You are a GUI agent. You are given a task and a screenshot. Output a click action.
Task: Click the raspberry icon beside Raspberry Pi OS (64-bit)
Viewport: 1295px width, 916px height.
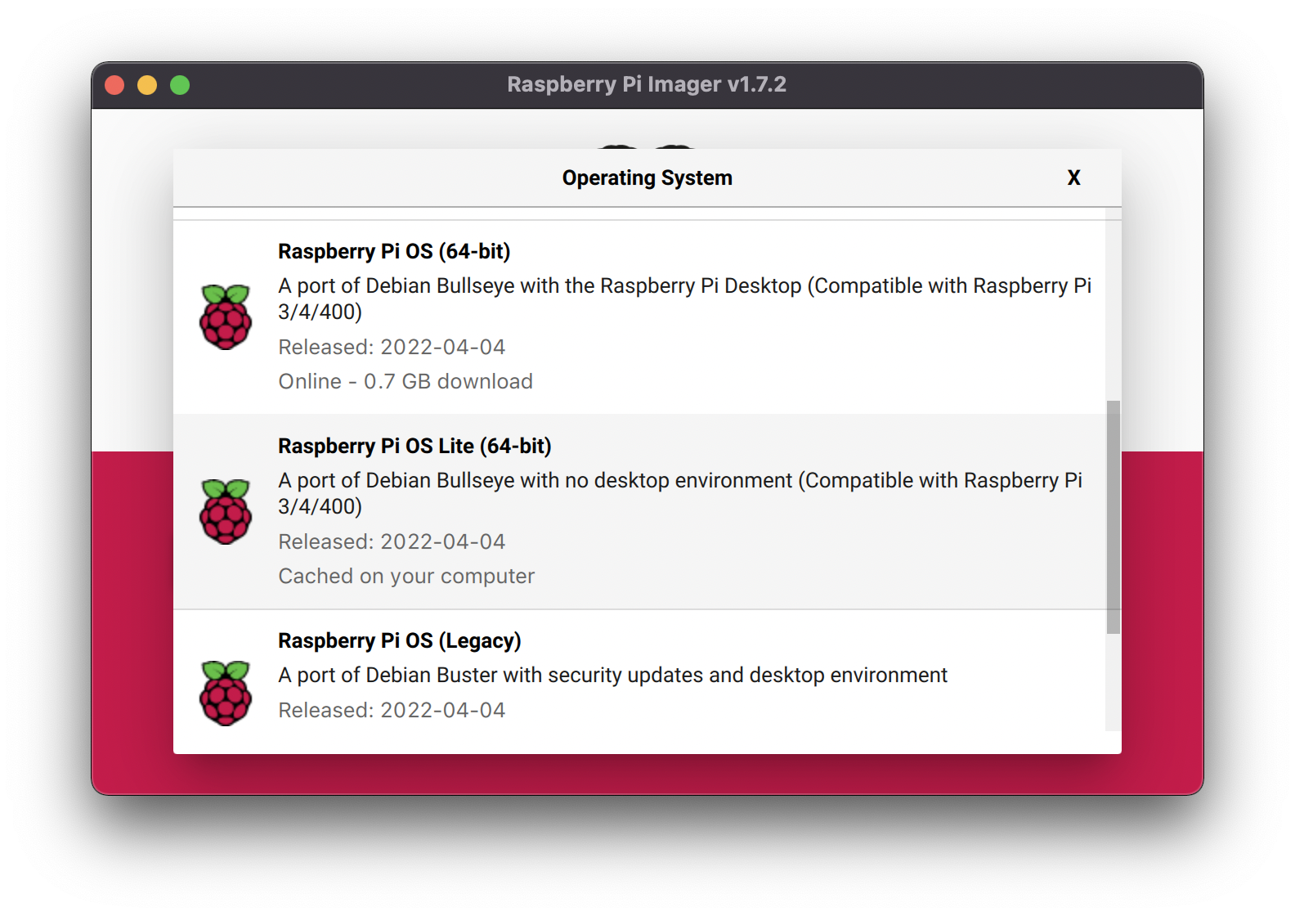pyautogui.click(x=226, y=317)
